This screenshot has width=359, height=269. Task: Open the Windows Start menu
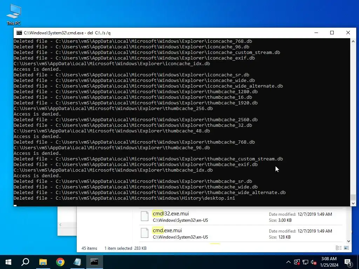(x=8, y=262)
